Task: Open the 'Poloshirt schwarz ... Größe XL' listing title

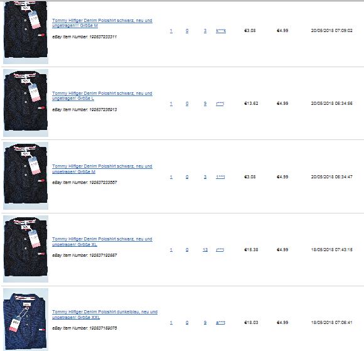Action: [102, 242]
